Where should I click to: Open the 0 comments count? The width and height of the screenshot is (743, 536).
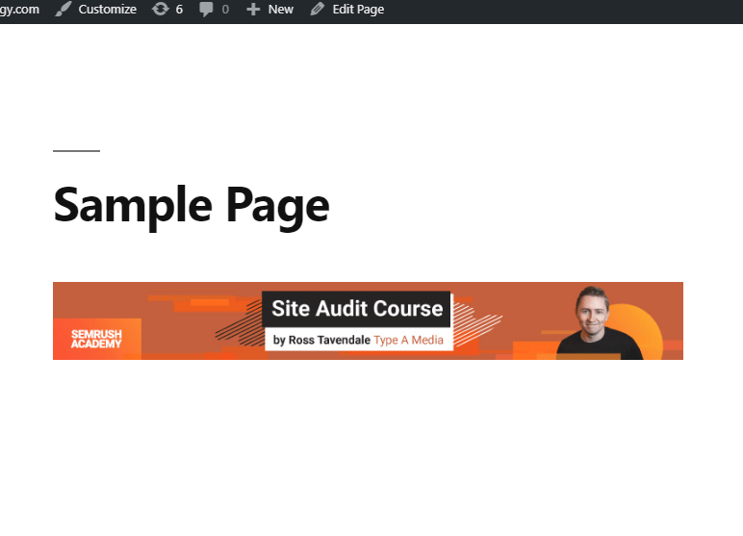[225, 10]
